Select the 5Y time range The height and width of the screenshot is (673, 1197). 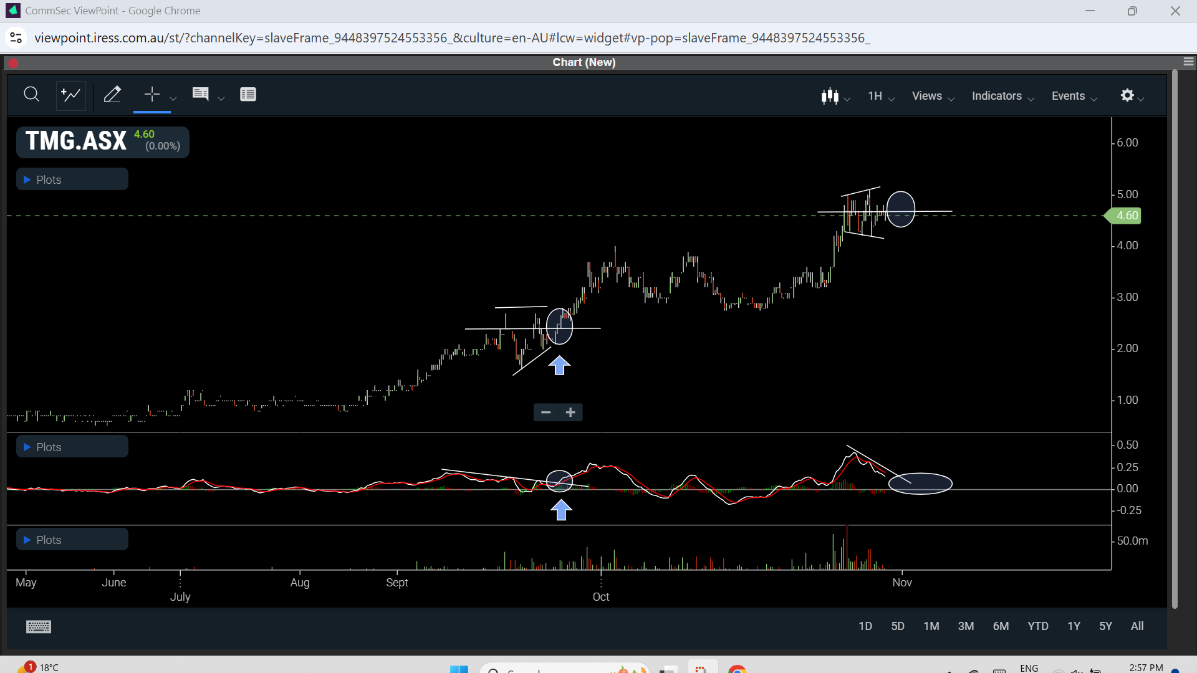coord(1105,626)
